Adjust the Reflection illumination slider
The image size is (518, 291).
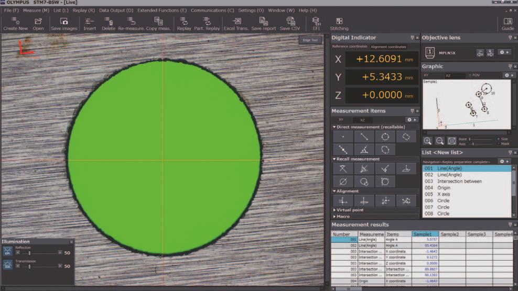tap(29, 252)
